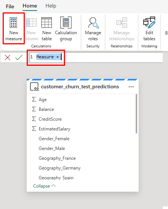Click the New column icon
The height and width of the screenshot is (209, 168).
[x=31, y=23]
